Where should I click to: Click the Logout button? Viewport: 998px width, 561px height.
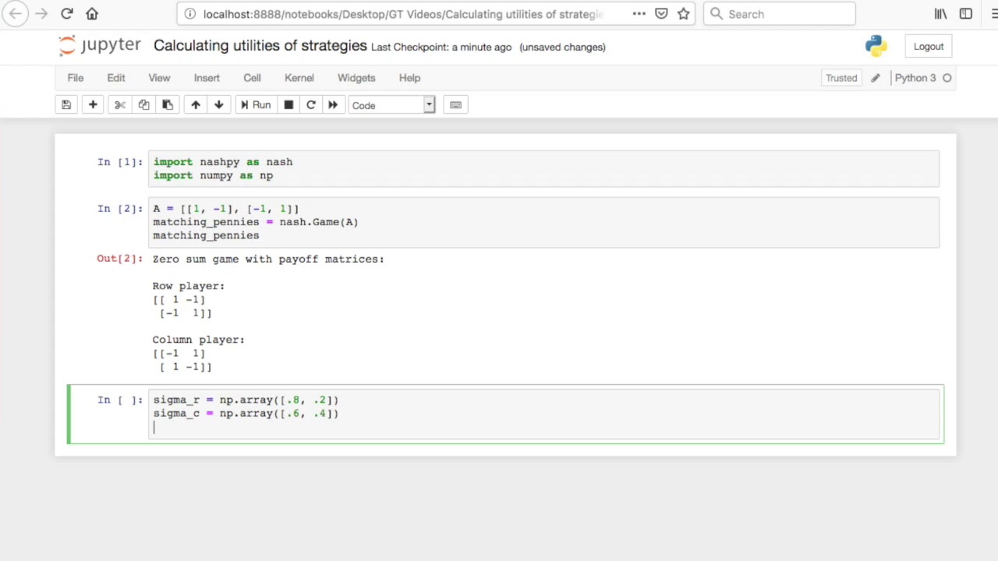pyautogui.click(x=929, y=47)
